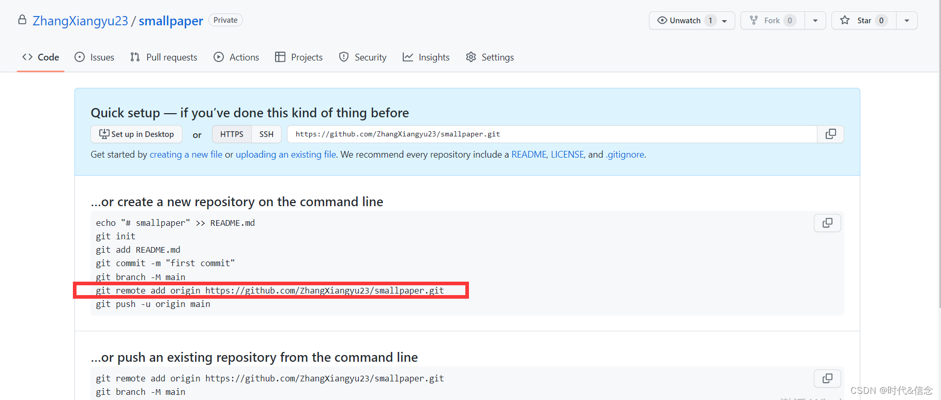Switch to SSH clone URL
Viewport: 941px width, 400px height.
[266, 134]
